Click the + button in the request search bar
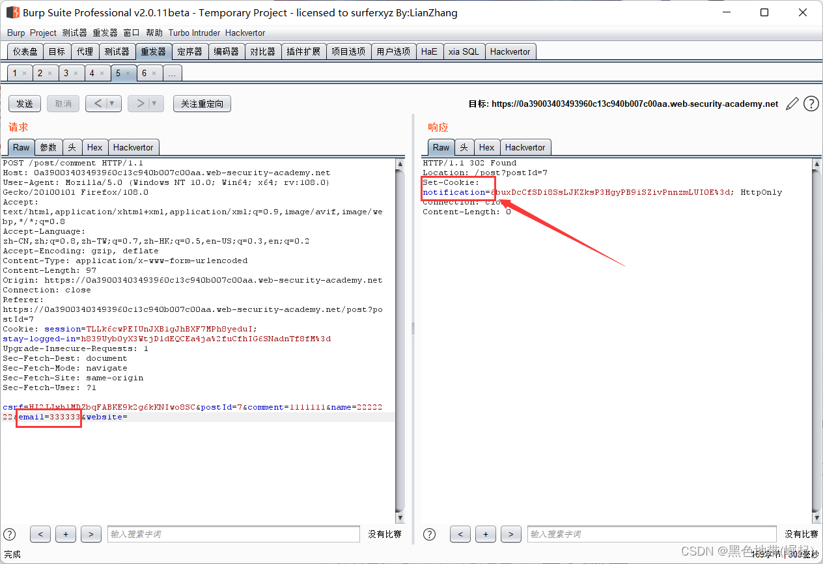 [x=66, y=534]
